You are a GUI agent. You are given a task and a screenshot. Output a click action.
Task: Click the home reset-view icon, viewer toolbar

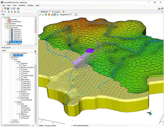52,15
